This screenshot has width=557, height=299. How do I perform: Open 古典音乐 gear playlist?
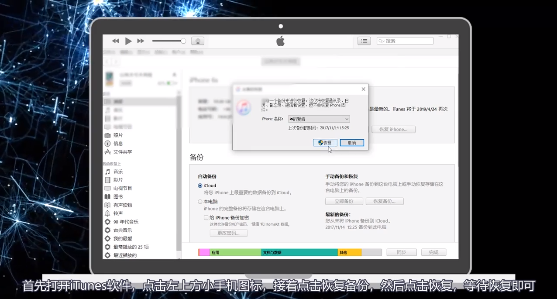click(x=107, y=230)
